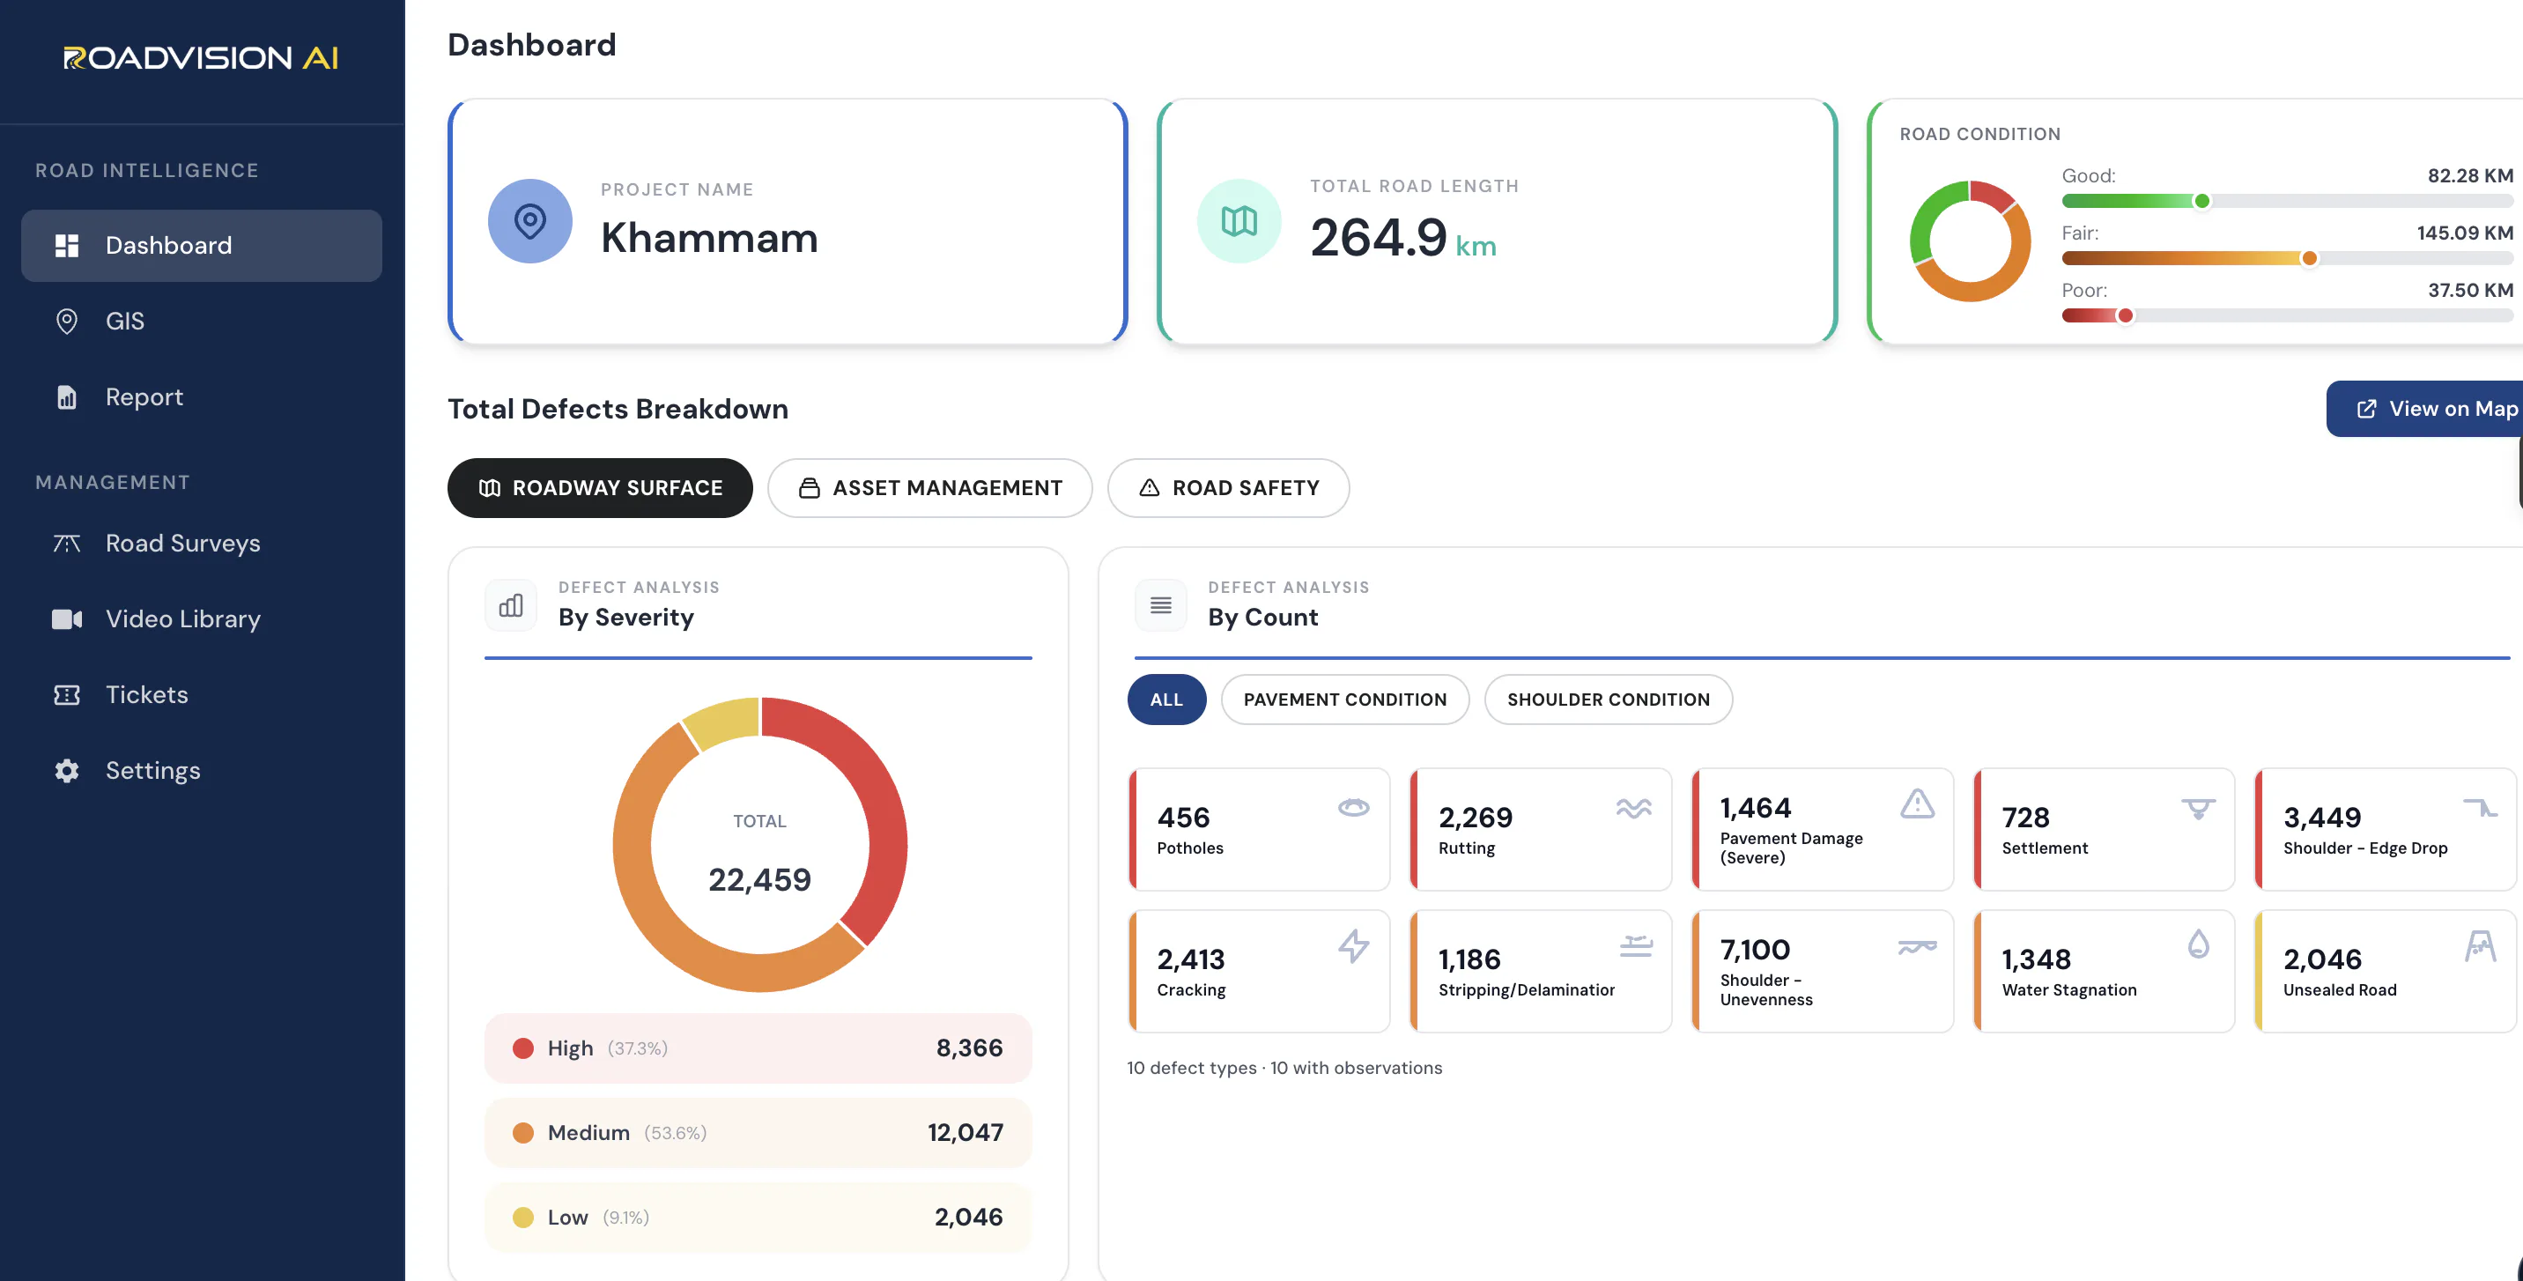Click the By Count list icon

pos(1160,605)
